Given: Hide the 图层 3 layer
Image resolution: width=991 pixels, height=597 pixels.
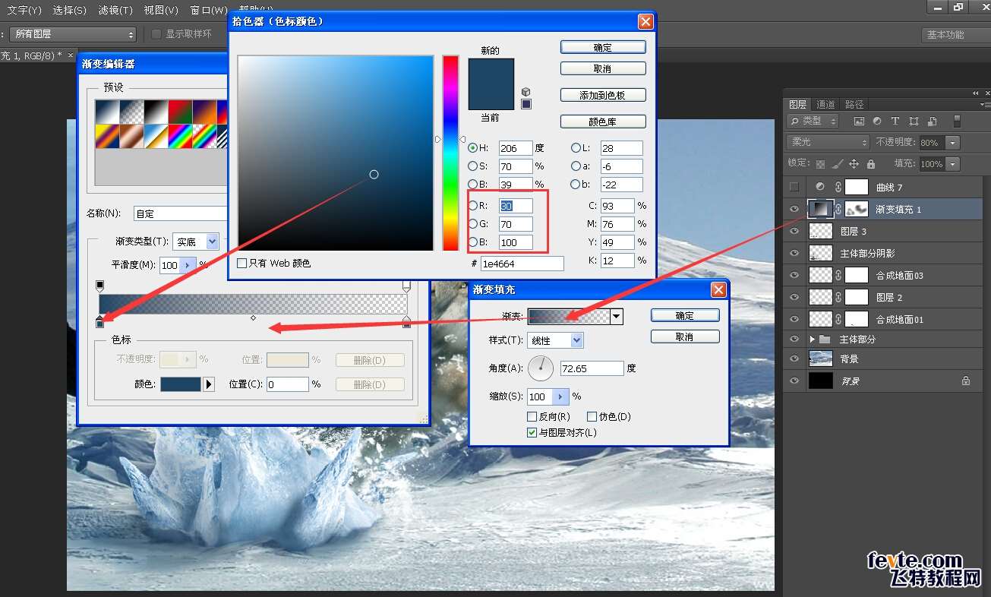Looking at the screenshot, I should coord(794,231).
